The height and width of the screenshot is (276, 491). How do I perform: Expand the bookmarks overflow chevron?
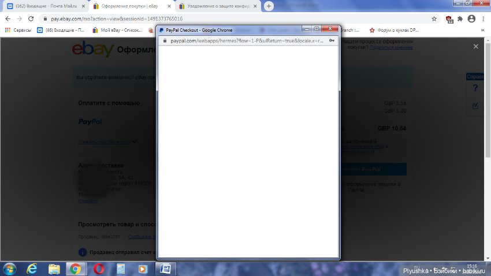tap(482, 30)
